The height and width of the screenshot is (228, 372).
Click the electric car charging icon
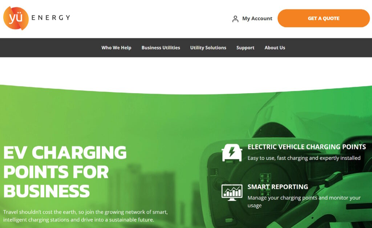coord(232,153)
